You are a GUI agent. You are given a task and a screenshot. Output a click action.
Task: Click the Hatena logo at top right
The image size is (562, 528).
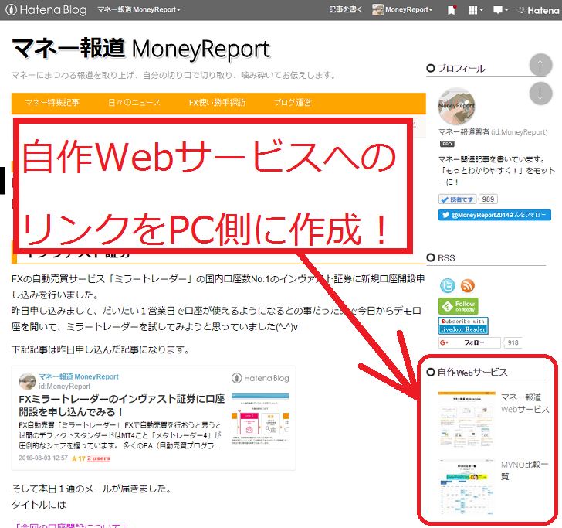pyautogui.click(x=538, y=10)
